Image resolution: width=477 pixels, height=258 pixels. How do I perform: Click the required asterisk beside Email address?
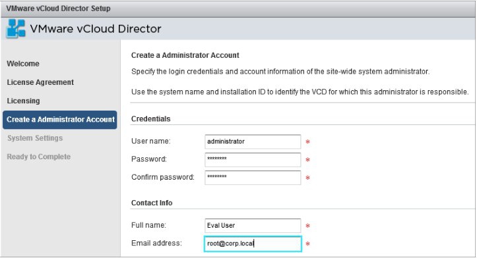308,244
